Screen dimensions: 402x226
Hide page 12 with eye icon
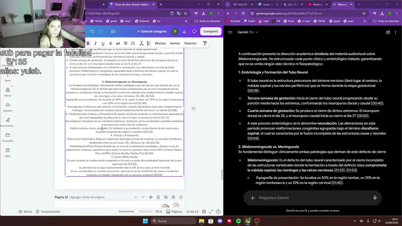pos(151,197)
